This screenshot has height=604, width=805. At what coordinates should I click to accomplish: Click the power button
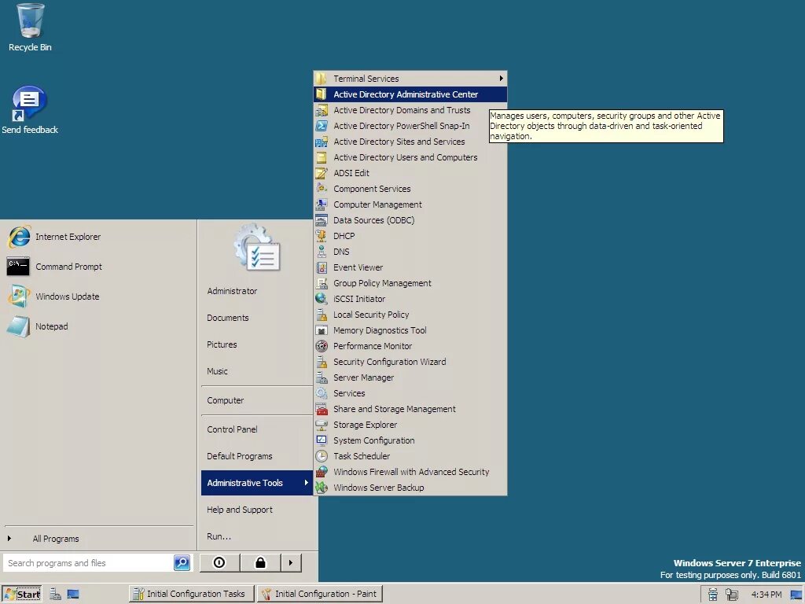pos(219,563)
